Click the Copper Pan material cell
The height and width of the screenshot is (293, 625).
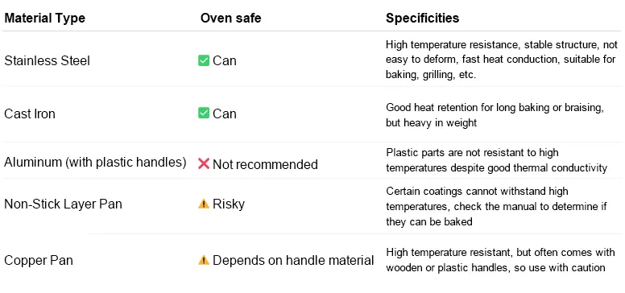pos(39,261)
